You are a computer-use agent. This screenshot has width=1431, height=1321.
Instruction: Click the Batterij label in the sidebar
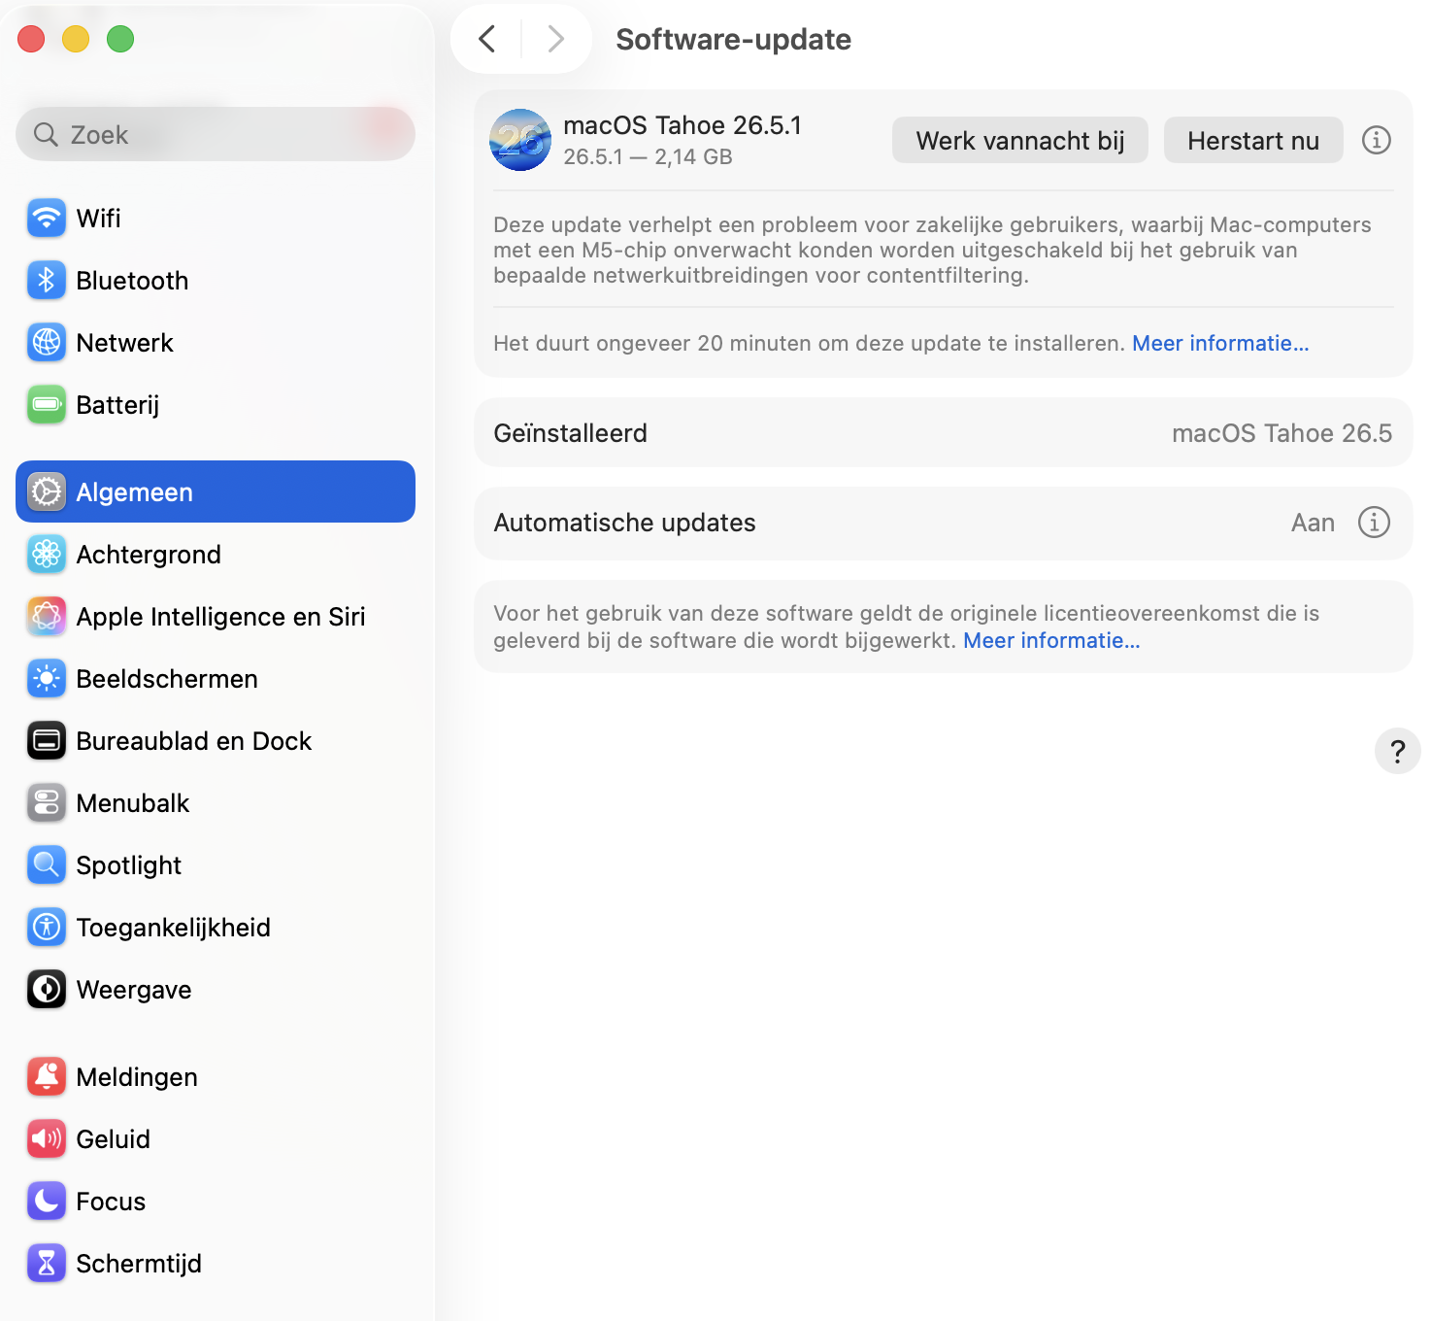(117, 404)
